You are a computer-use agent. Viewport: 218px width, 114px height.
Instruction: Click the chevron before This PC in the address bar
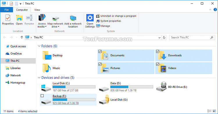pyautogui.click(x=31, y=37)
